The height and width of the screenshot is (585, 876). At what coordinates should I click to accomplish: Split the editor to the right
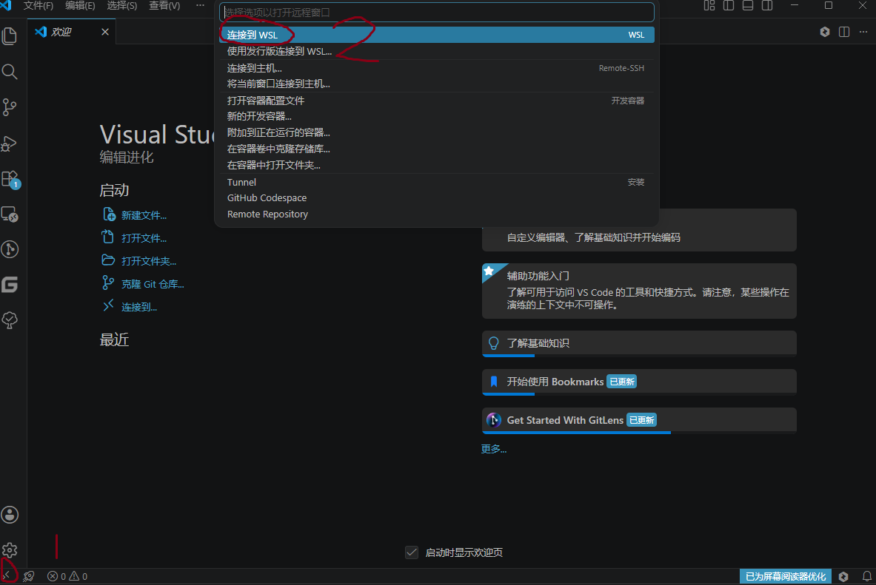coord(844,32)
